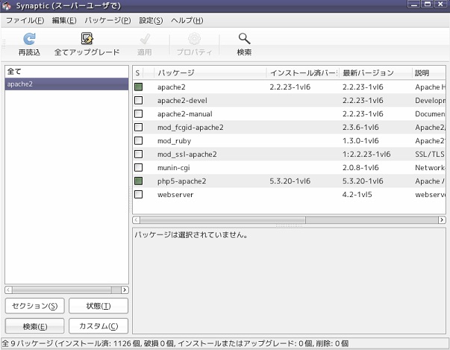
Task: Click right arrow of filter list scrollbar
Action: pyautogui.click(x=125, y=290)
